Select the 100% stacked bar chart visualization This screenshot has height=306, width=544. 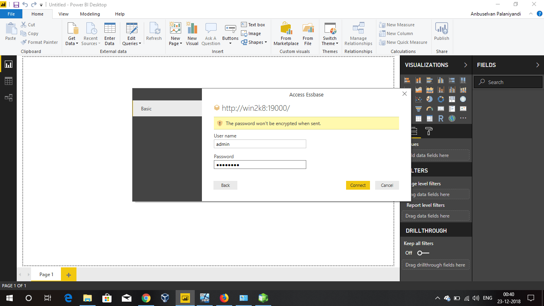coord(452,80)
